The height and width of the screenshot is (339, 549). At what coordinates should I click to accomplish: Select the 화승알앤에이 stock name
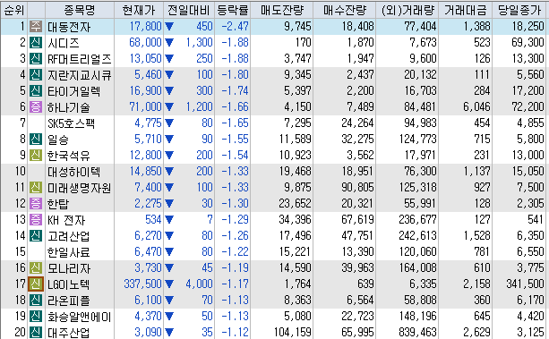79,317
